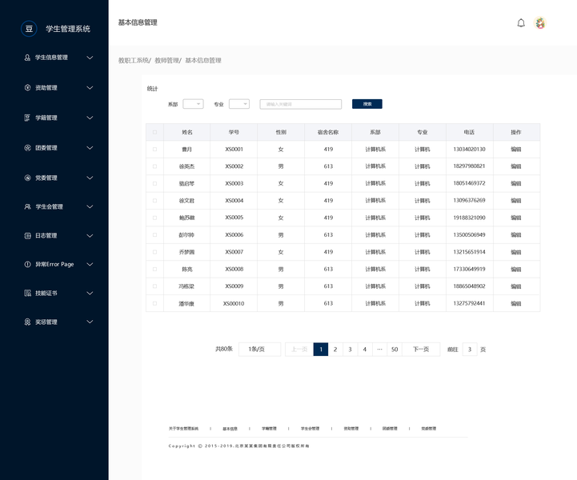Click the 学生信息管理 person icon
Image resolution: width=577 pixels, height=480 pixels.
point(27,58)
